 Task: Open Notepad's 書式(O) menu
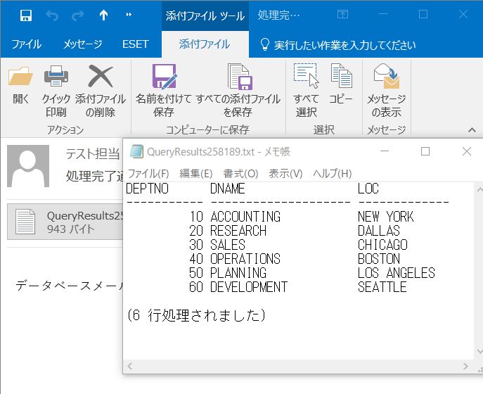pyautogui.click(x=240, y=174)
